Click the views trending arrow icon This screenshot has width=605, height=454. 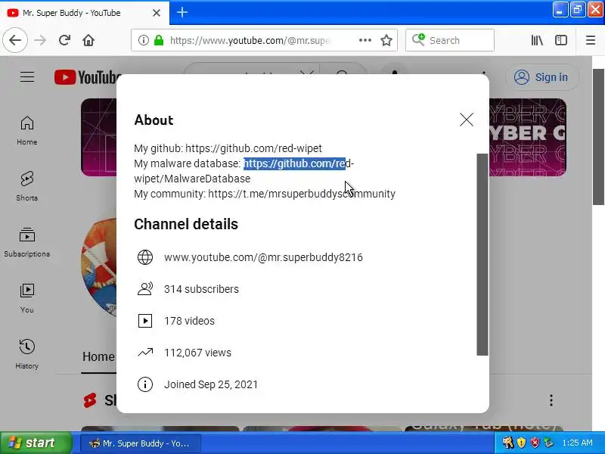(145, 353)
